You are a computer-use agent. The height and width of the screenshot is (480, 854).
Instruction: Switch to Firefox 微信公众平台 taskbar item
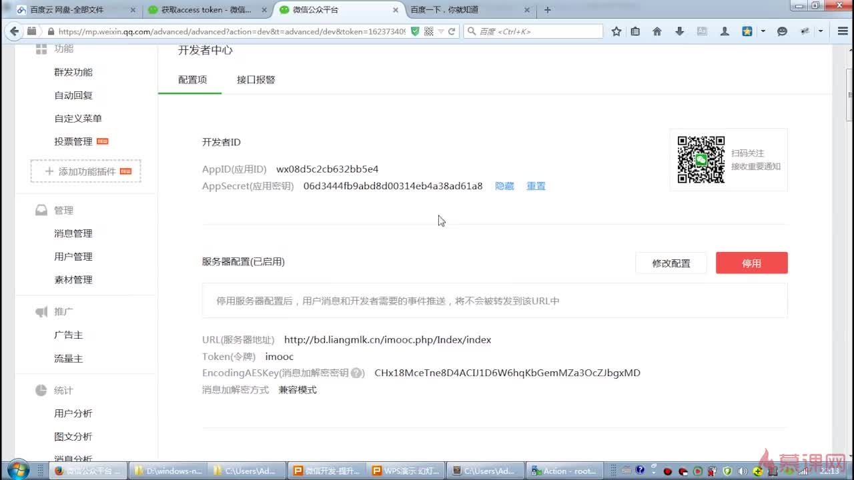[88, 471]
